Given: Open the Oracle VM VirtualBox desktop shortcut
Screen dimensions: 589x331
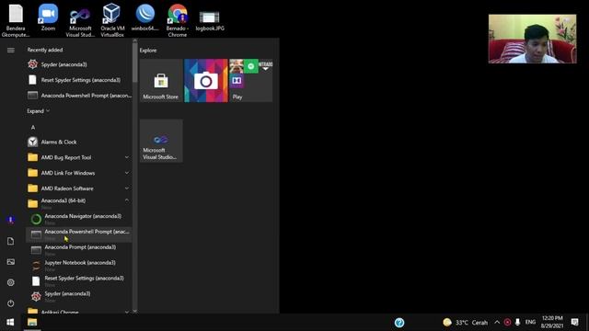Looking at the screenshot, I should click(112, 20).
